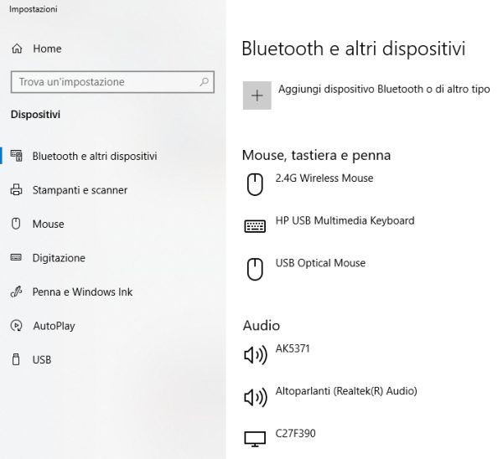The width and height of the screenshot is (503, 459).
Task: Click the AutoPlay icon
Action: [16, 326]
